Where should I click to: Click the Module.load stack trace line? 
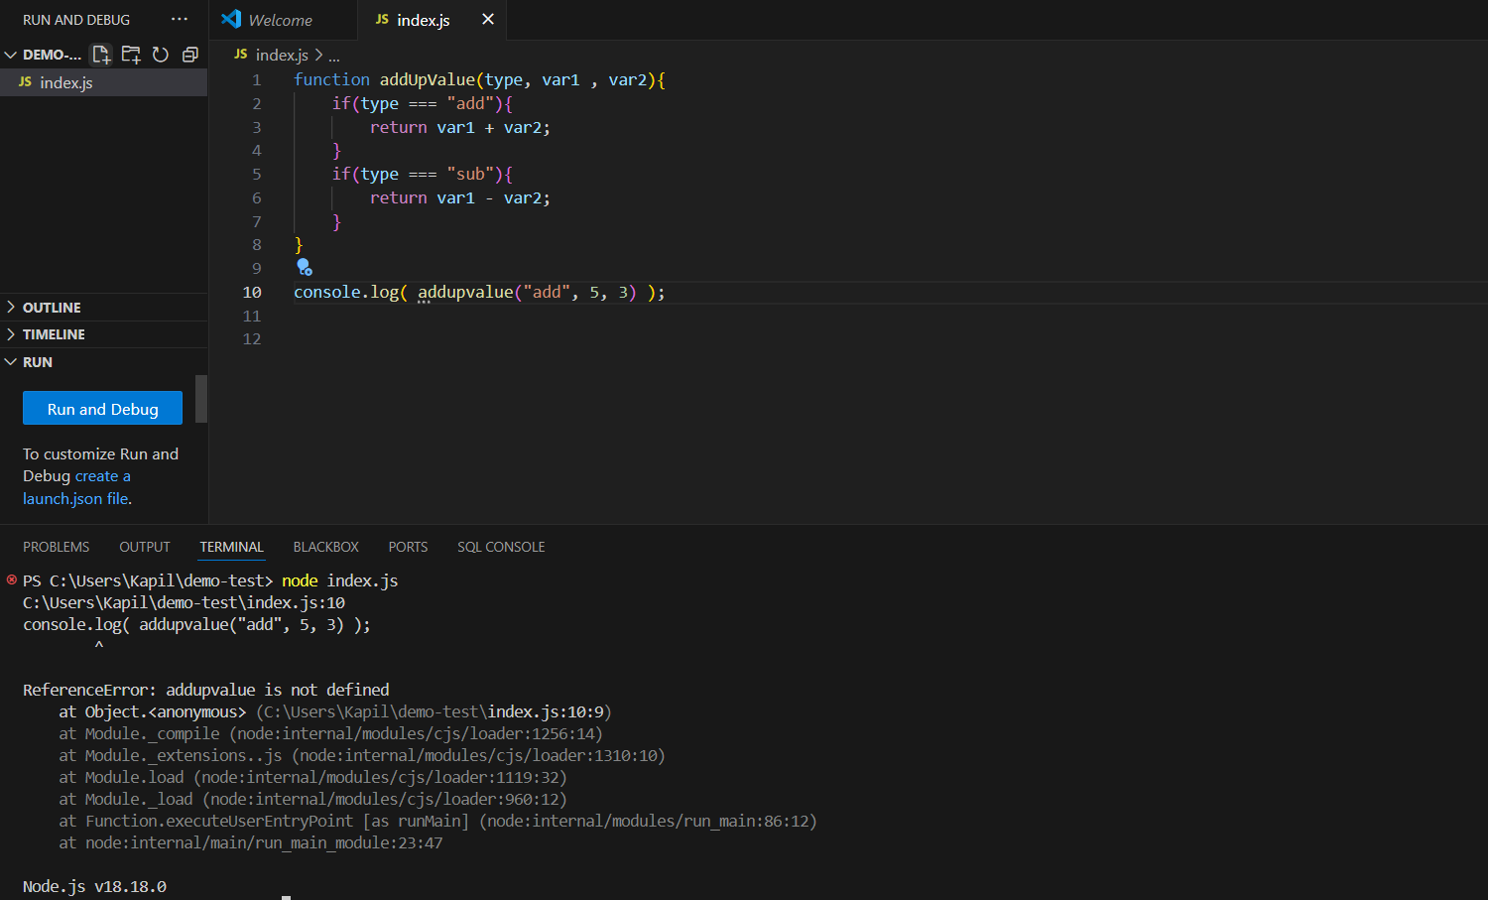pos(312,777)
